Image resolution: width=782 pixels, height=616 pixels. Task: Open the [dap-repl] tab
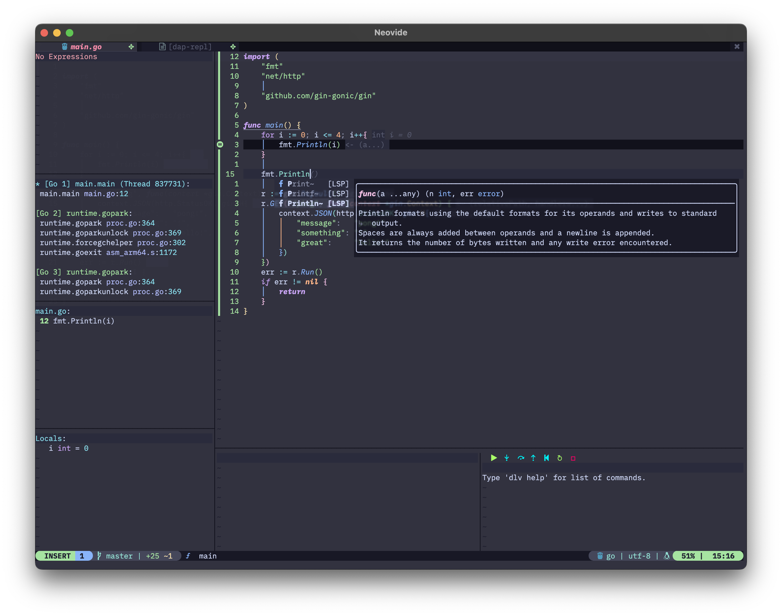coord(189,46)
